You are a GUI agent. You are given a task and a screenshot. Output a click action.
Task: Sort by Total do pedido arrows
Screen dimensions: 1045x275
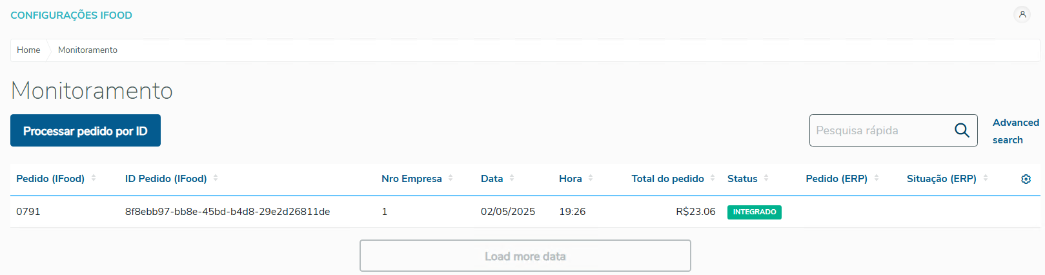tap(713, 178)
